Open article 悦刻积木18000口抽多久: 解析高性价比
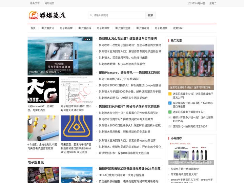 [130, 85]
